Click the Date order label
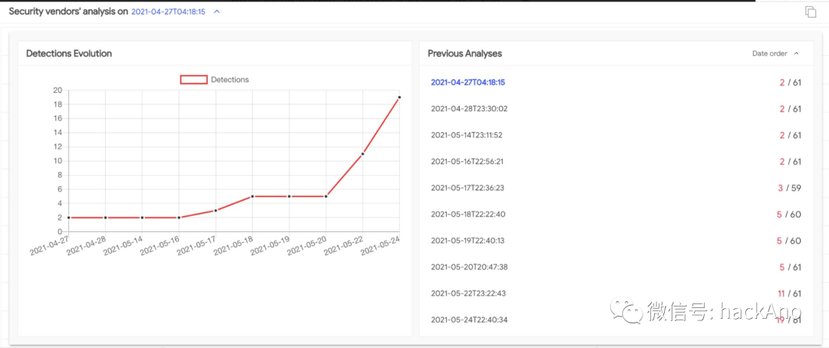Image resolution: width=829 pixels, height=348 pixels. [x=769, y=54]
